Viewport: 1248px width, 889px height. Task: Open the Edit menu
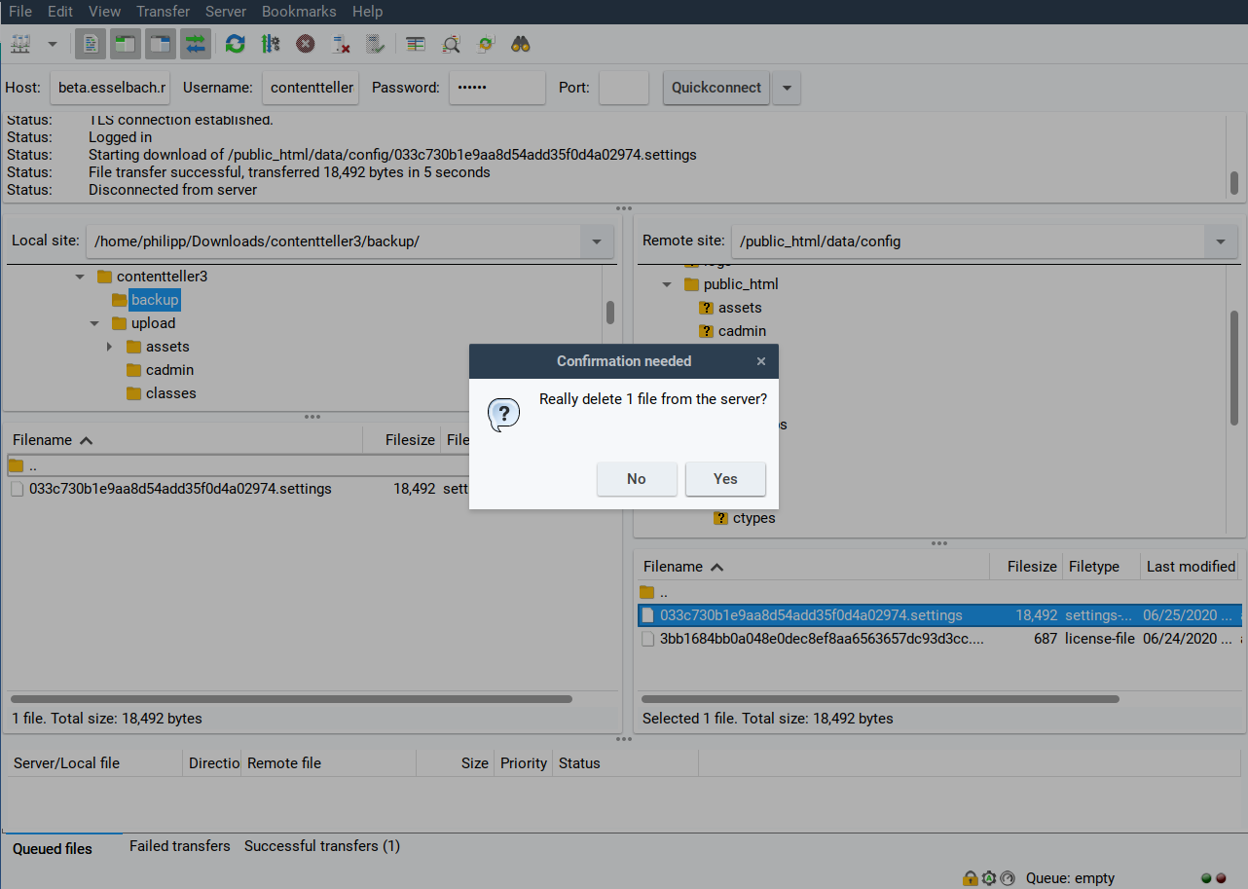coord(60,12)
